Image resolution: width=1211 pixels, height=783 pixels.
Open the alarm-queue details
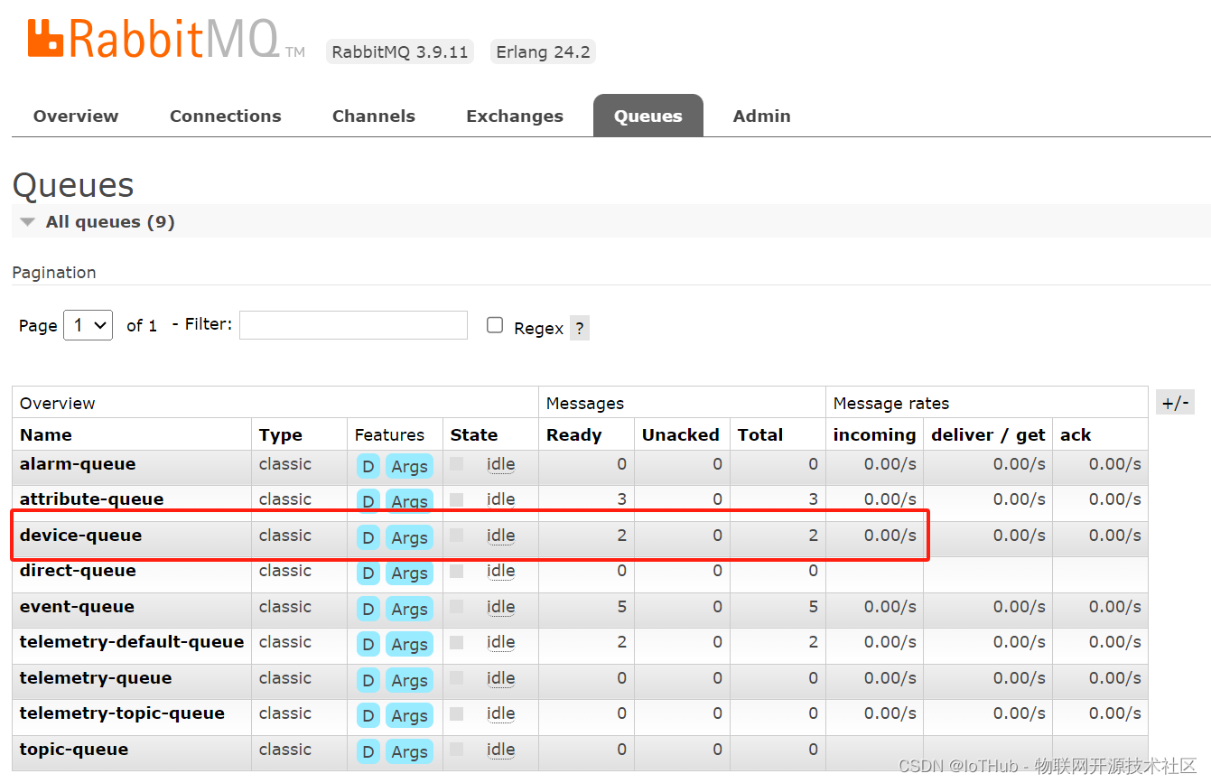point(78,464)
